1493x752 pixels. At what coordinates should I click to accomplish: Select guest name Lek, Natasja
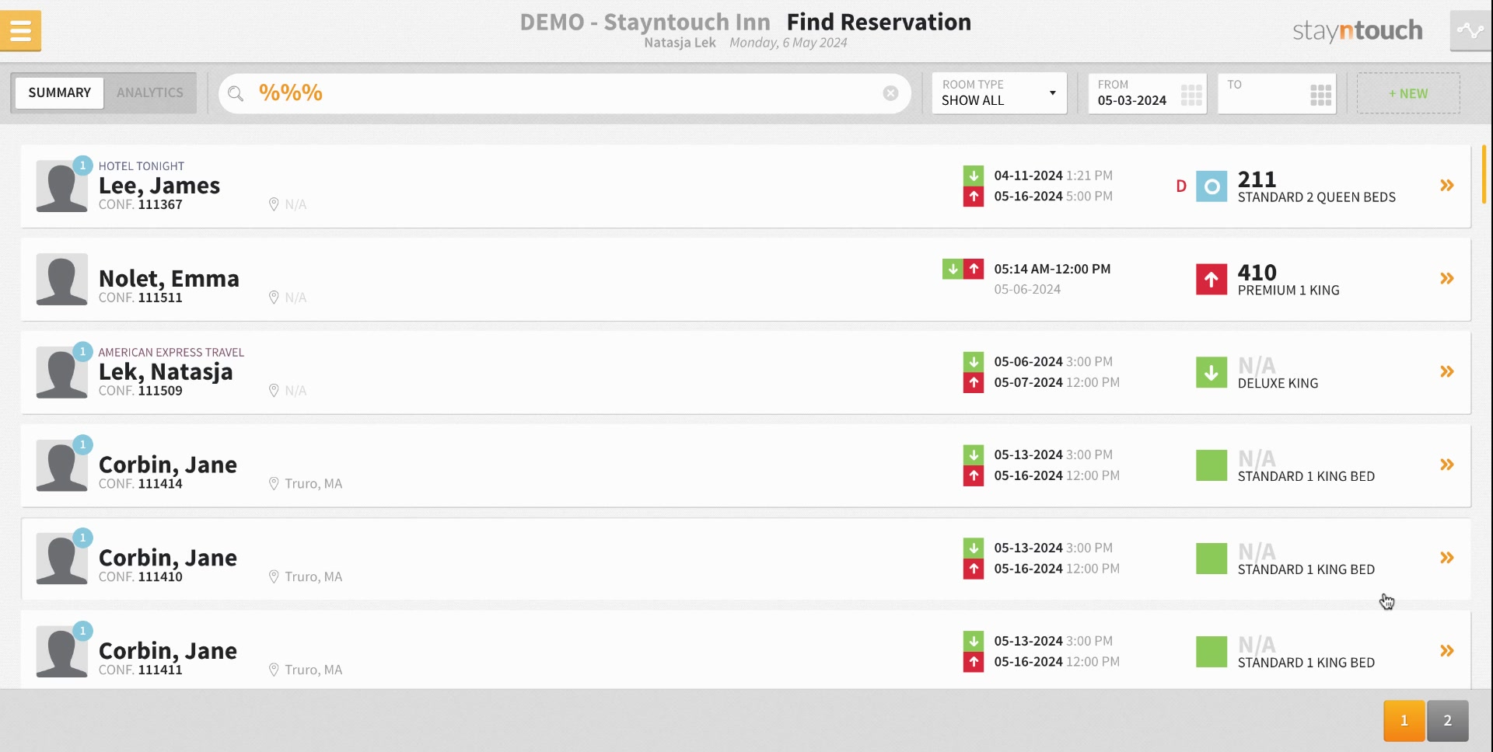[x=166, y=372]
